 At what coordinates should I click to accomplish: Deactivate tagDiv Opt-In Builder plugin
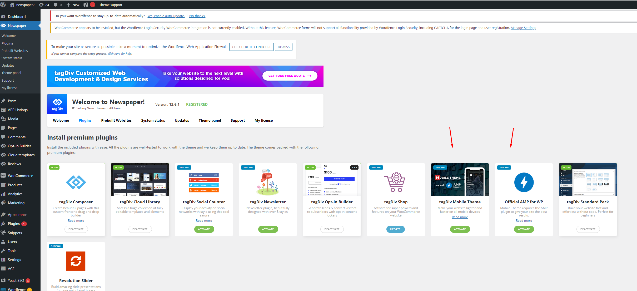pos(332,229)
